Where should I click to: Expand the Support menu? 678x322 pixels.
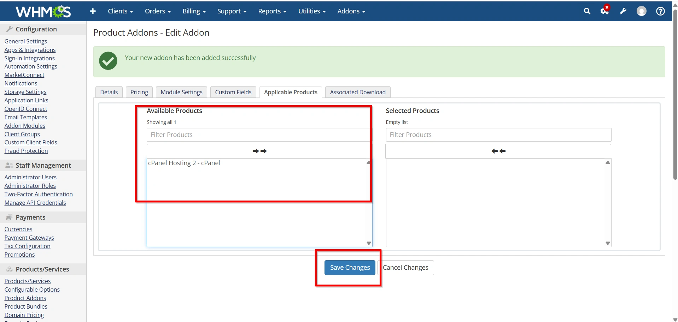click(232, 11)
